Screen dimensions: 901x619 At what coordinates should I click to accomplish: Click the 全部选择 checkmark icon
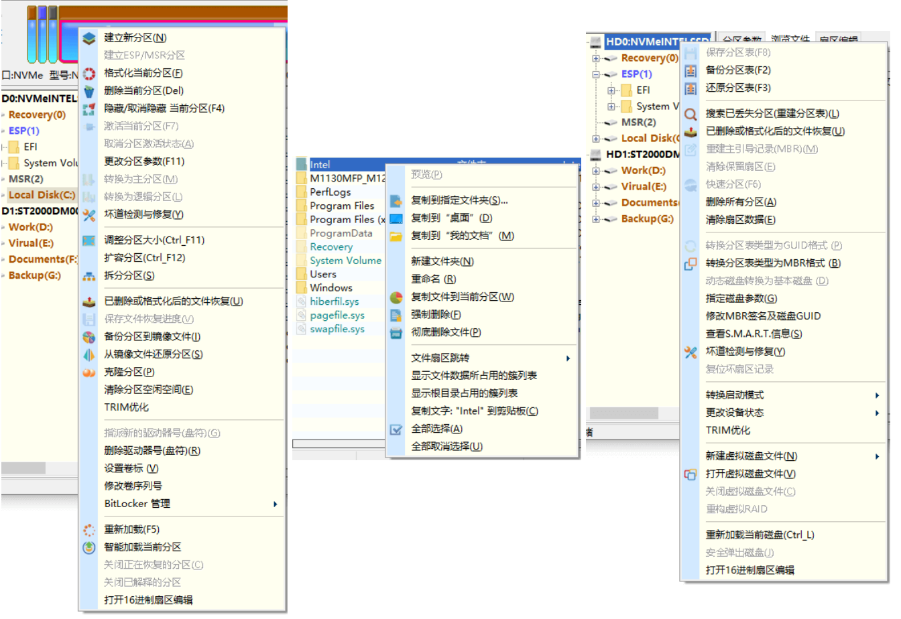(396, 429)
